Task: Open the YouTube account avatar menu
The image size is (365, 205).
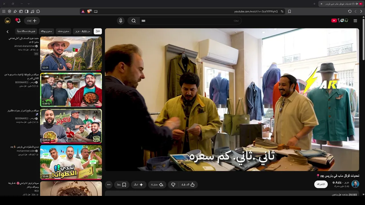Action: pos(8,20)
